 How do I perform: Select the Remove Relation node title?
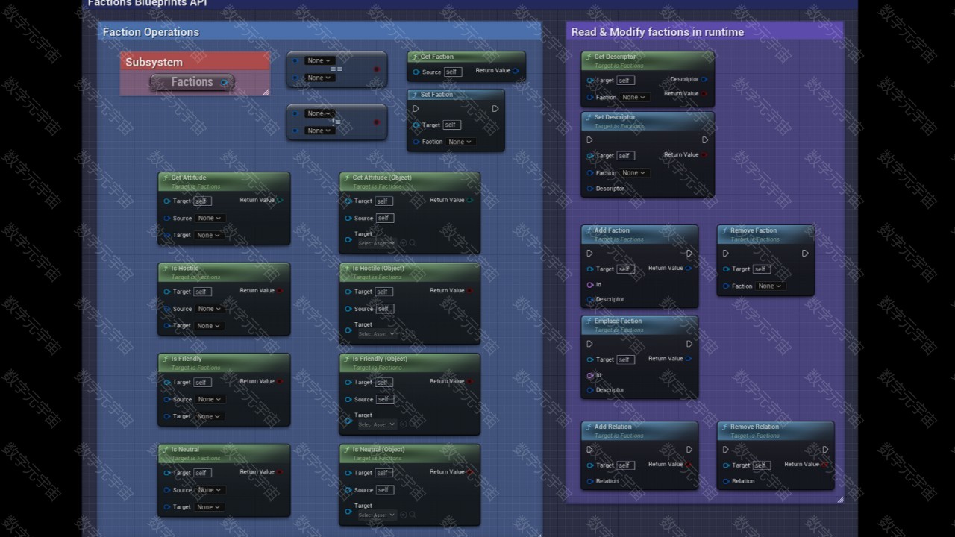pyautogui.click(x=754, y=427)
